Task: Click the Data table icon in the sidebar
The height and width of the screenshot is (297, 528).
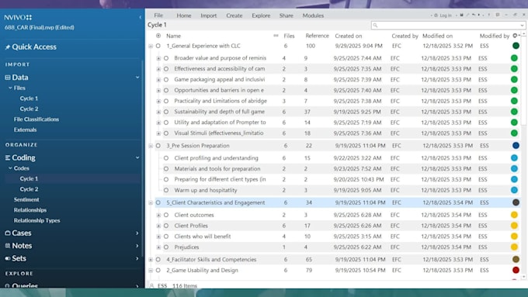Action: [x=8, y=78]
